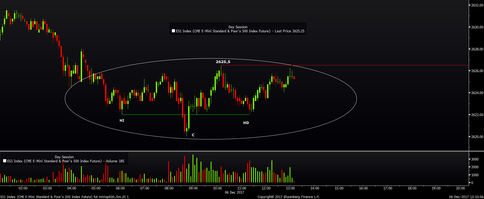Click the 05:00 time axis label
Image resolution: width=484 pixels, height=199 pixels.
point(96,188)
